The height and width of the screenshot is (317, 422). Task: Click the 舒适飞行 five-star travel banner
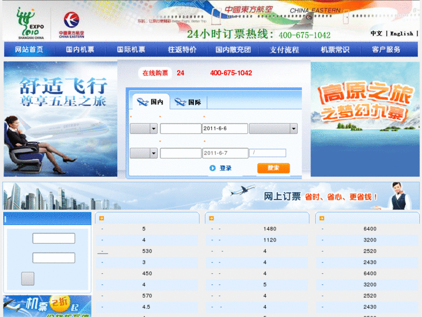point(60,119)
